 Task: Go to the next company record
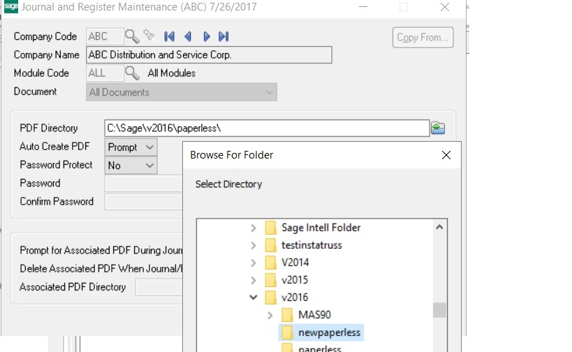click(206, 36)
